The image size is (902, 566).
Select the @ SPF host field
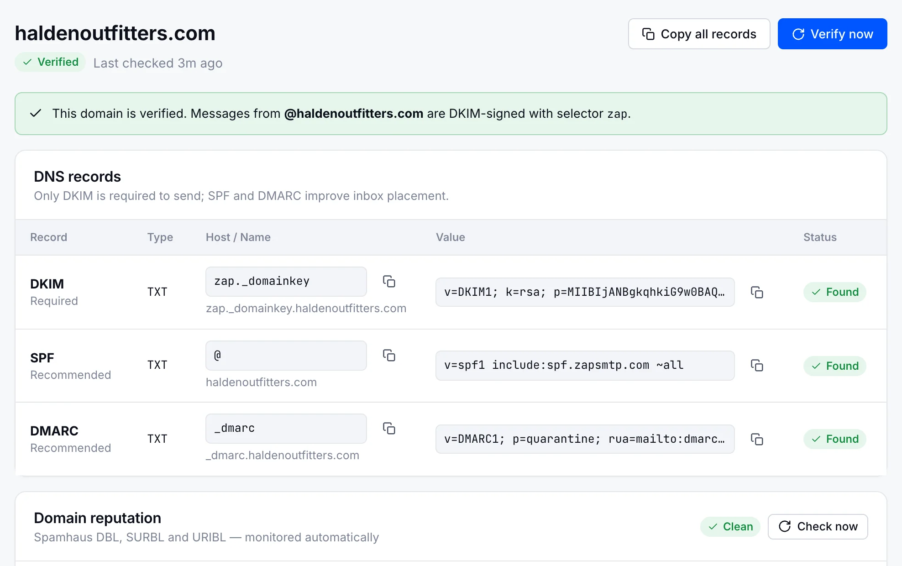click(x=286, y=355)
